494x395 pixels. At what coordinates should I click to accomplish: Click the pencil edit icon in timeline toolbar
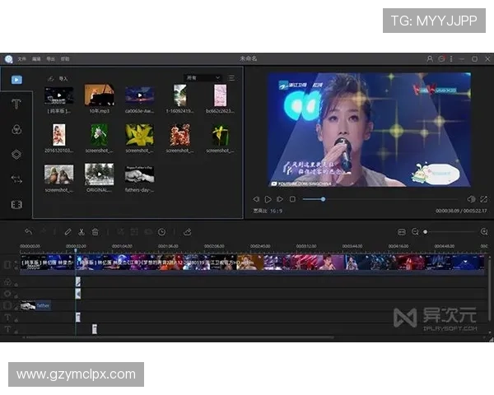[x=68, y=232]
